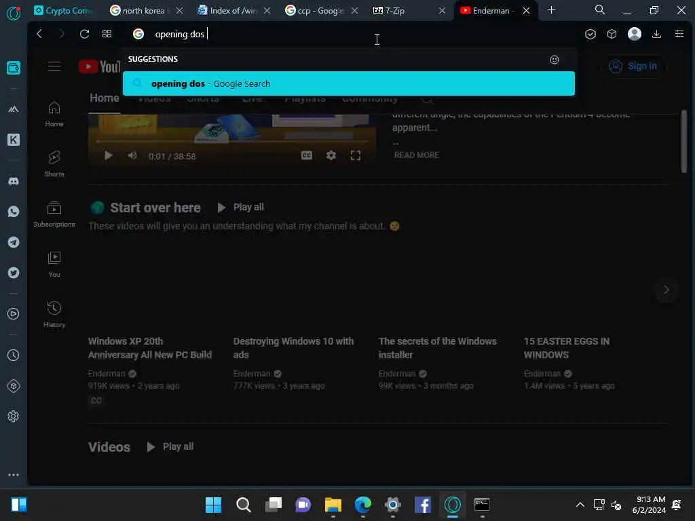This screenshot has height=521, width=695.
Task: Open 'Windows XP 20th Anniversary All New PC Build' video
Action: tap(150, 348)
